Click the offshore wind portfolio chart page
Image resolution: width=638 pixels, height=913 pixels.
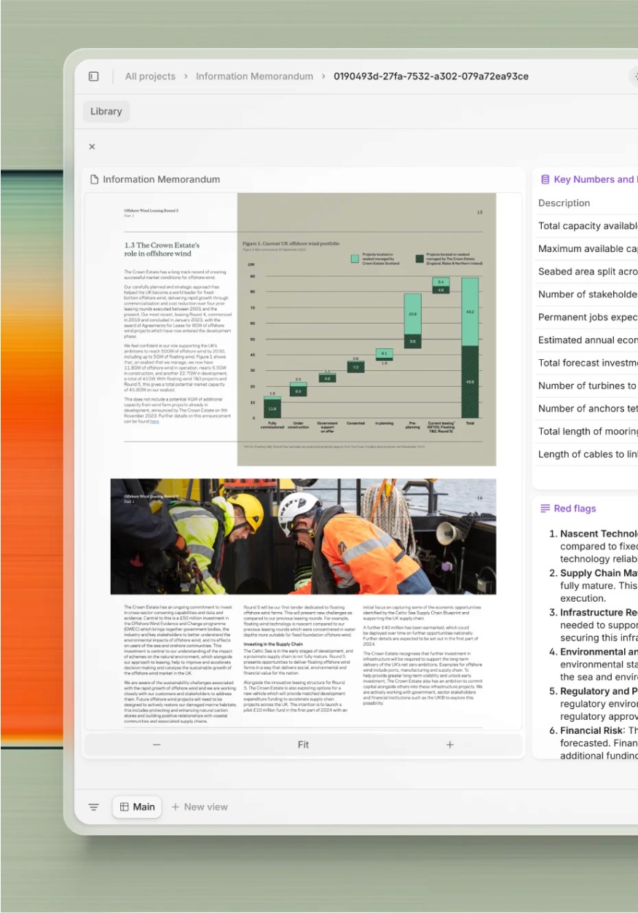tap(366, 329)
